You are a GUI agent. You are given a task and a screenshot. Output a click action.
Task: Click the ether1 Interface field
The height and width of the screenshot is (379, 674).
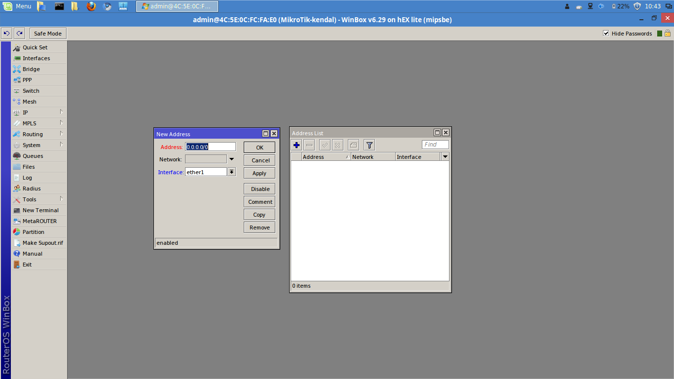[206, 172]
